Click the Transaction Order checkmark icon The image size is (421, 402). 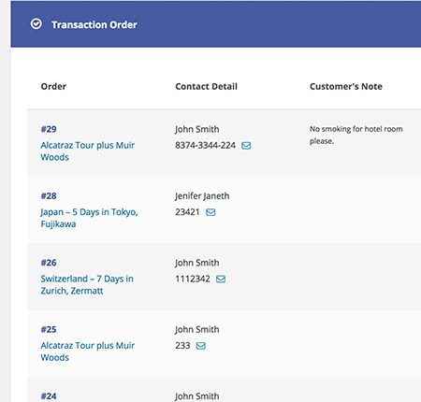point(36,24)
